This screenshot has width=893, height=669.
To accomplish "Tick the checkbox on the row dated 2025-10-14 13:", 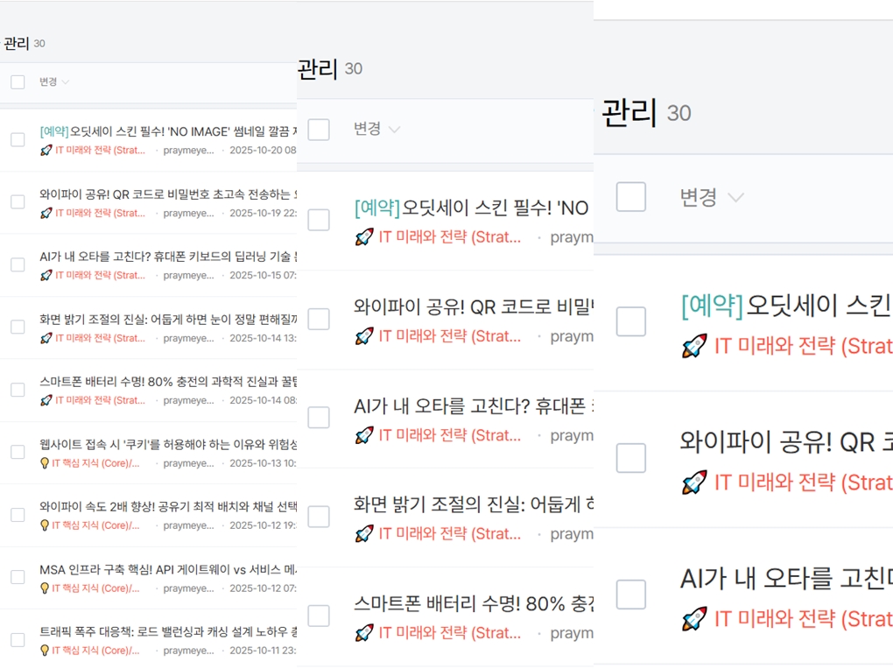I will (18, 327).
